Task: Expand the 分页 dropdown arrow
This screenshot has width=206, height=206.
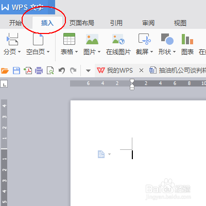Action: [x=19, y=51]
